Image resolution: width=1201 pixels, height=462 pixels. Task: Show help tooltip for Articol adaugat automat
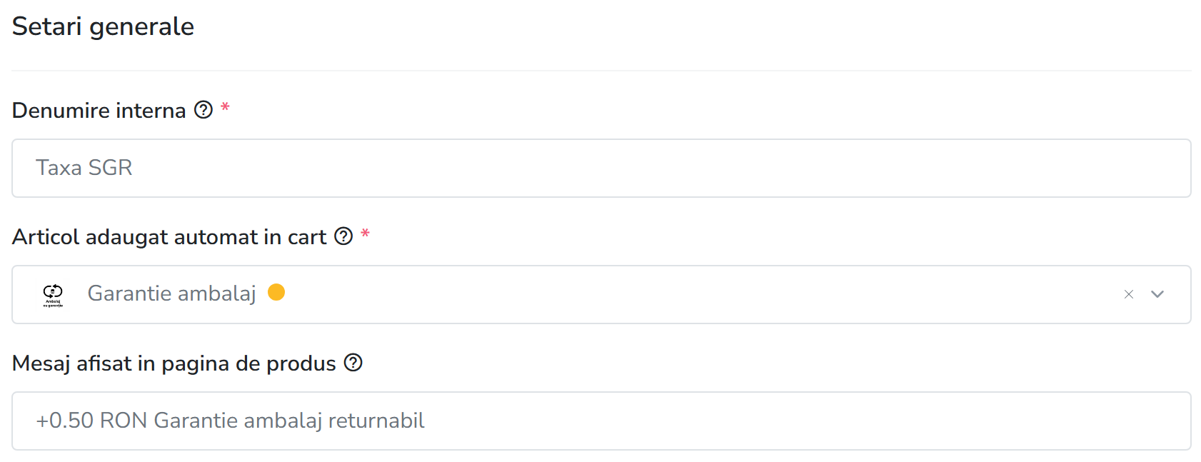(x=343, y=236)
